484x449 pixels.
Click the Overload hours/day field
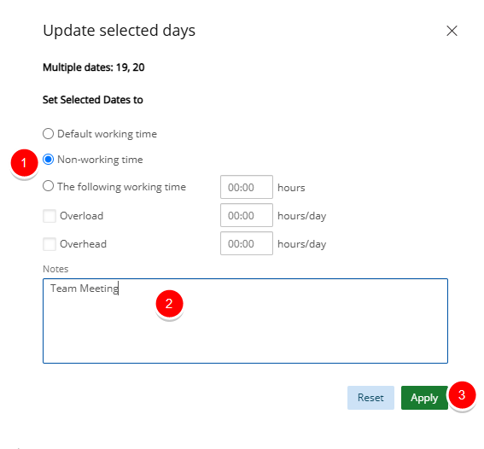[247, 215]
